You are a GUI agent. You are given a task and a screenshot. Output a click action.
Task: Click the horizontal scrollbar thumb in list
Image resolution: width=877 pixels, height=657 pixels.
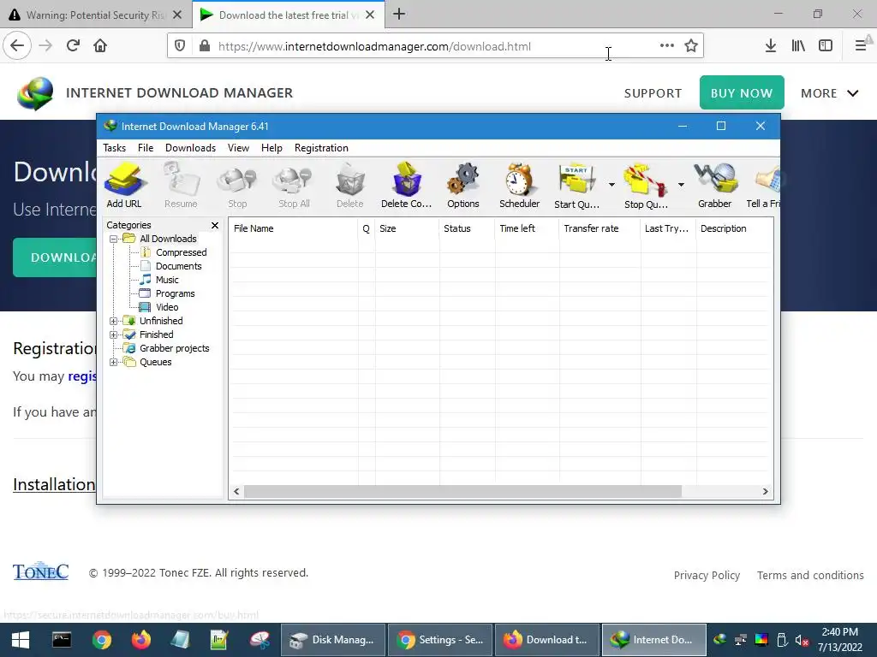point(462,492)
